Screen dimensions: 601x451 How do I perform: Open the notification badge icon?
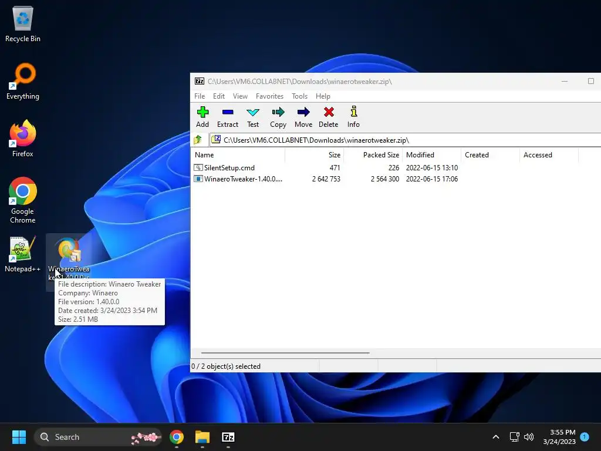pyautogui.click(x=585, y=436)
